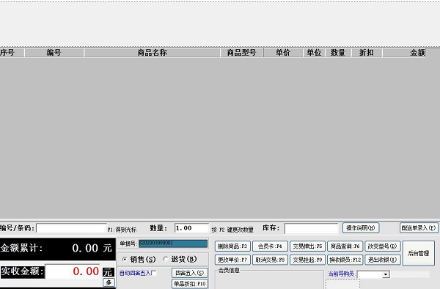The image size is (440, 289).
Task: Open the 当前导购员 salesperson dropdown
Action: (x=386, y=274)
